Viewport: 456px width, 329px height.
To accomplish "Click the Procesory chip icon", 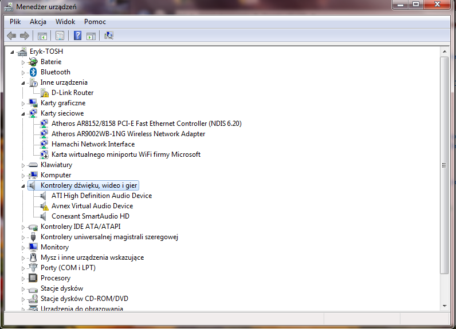I will pos(33,278).
